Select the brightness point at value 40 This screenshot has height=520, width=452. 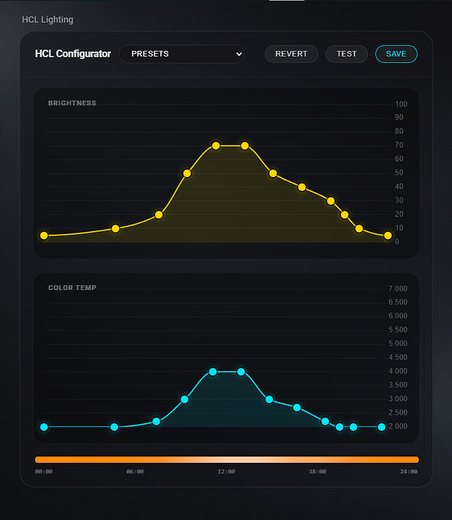pos(302,187)
